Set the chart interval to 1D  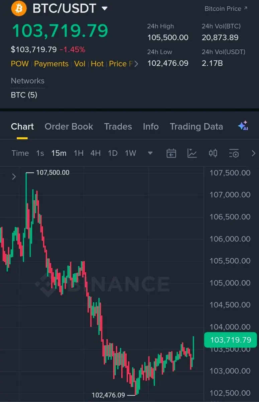[x=113, y=153]
